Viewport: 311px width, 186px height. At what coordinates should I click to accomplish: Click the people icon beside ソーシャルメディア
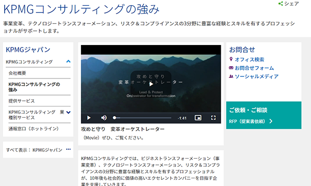[x=231, y=76]
